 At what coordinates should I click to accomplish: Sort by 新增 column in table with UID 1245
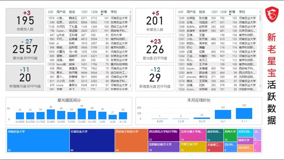[232, 12]
